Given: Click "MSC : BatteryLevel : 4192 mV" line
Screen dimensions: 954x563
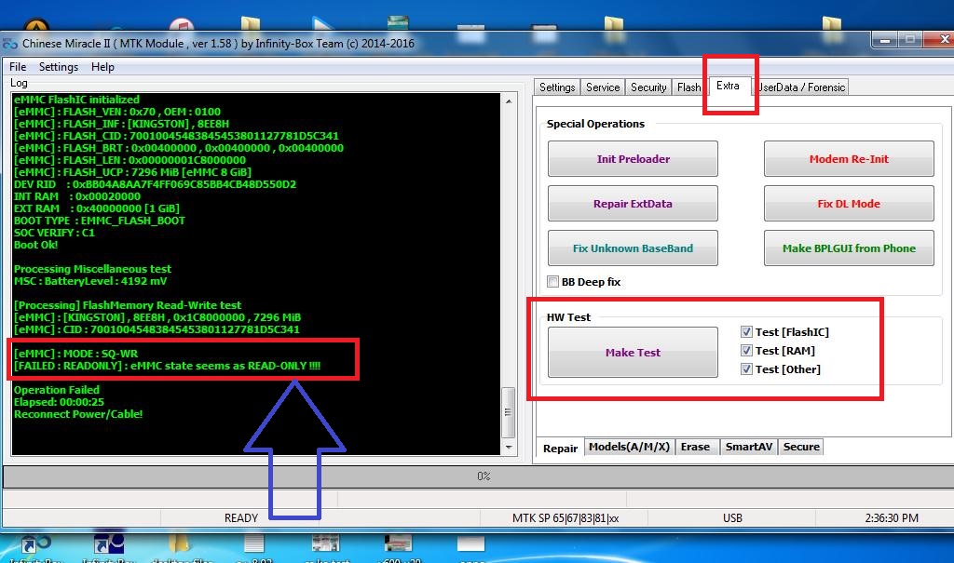Looking at the screenshot, I should pos(90,281).
